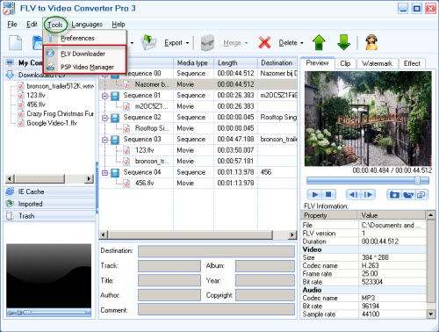Click the Preferences wrench icon
439x332 pixels.
pyautogui.click(x=51, y=38)
